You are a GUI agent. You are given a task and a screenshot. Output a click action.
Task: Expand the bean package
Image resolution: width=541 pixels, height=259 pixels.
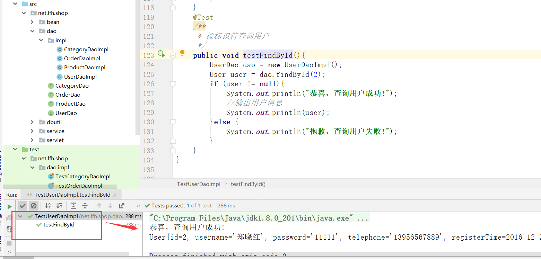tap(32, 22)
